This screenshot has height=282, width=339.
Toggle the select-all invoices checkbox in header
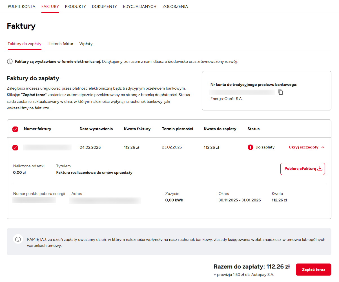(x=15, y=129)
